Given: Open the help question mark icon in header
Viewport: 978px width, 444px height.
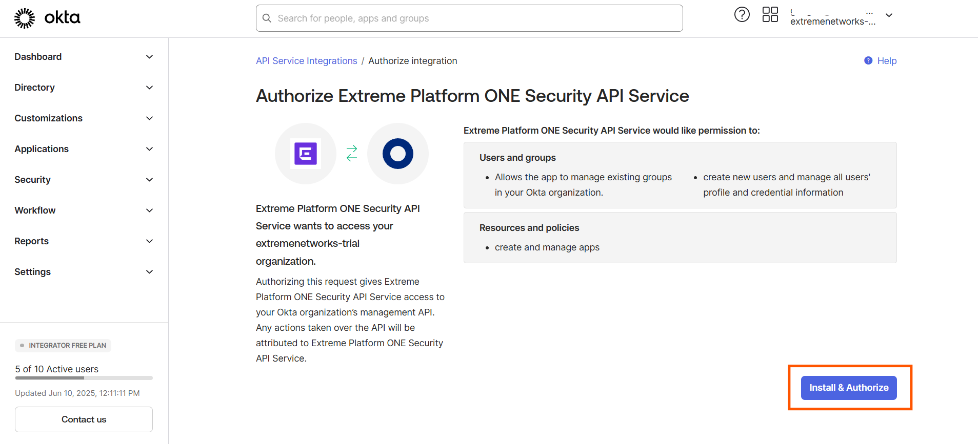Looking at the screenshot, I should (x=742, y=15).
